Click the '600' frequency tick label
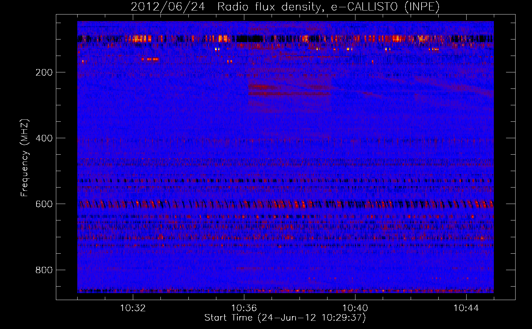 tap(44, 204)
